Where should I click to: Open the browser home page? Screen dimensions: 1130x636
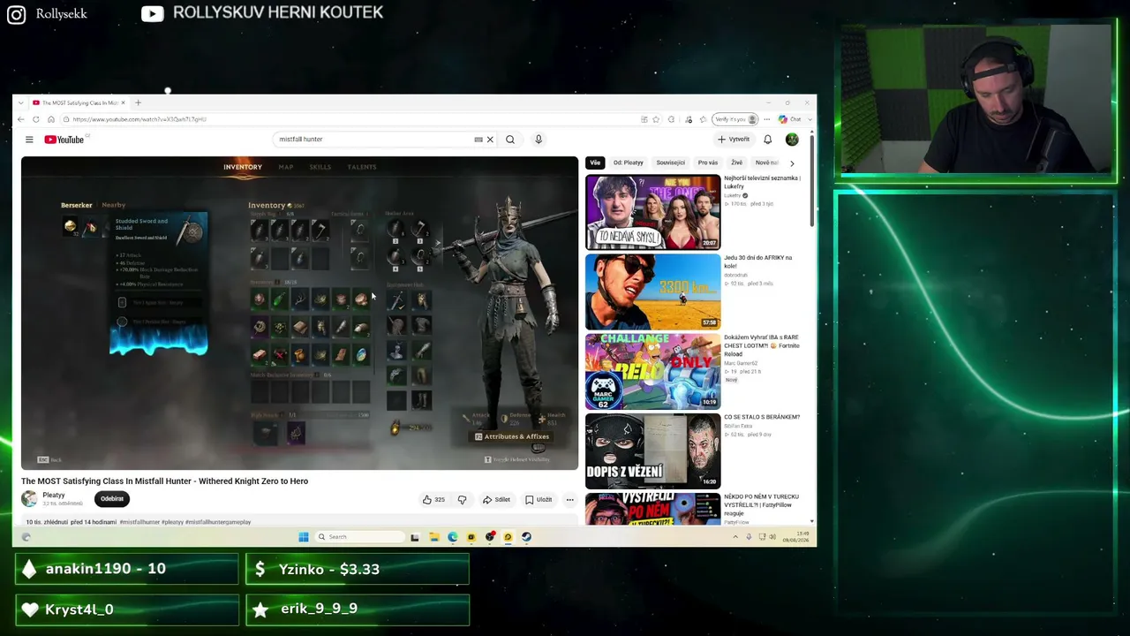tap(51, 119)
